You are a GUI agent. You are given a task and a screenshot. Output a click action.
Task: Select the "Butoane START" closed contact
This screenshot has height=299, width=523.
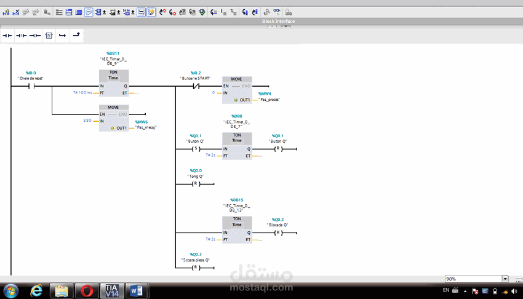tap(196, 86)
